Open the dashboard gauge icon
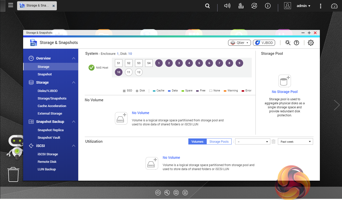The width and height of the screenshot is (342, 200). coord(334,6)
